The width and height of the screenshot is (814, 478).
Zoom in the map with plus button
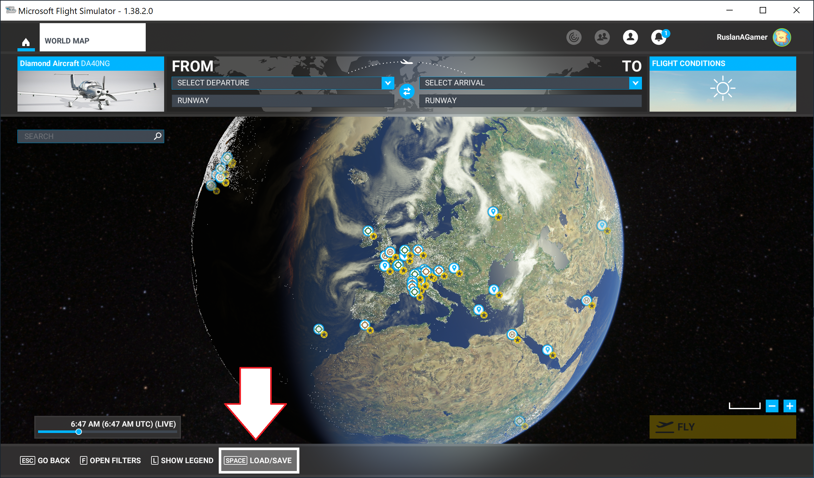[x=790, y=406]
